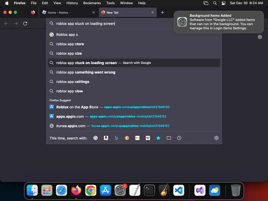Open Stage Manager icon in menu bar
The image size is (268, 201).
206,3
